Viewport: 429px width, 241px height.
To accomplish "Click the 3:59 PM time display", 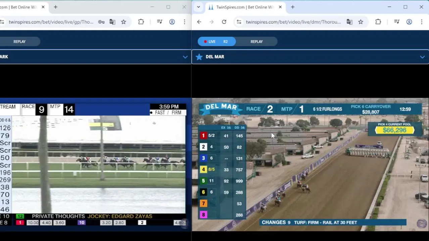I will click(169, 106).
